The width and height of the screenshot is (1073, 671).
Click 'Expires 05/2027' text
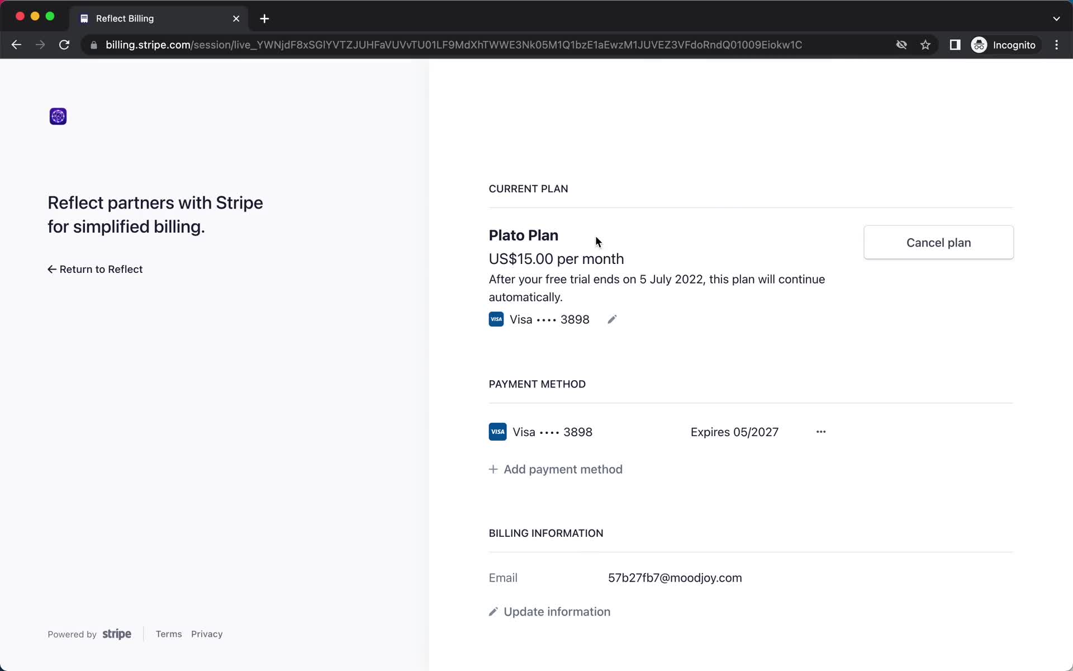click(734, 432)
